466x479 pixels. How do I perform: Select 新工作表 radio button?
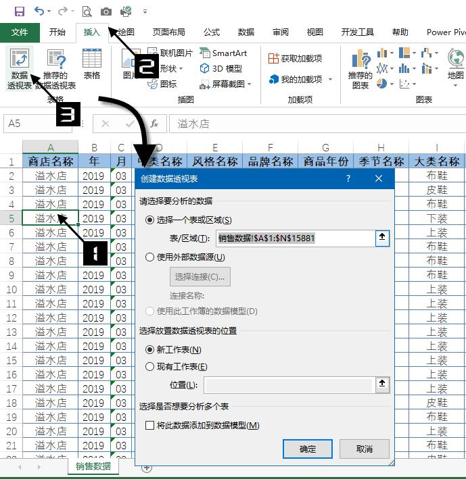[149, 349]
